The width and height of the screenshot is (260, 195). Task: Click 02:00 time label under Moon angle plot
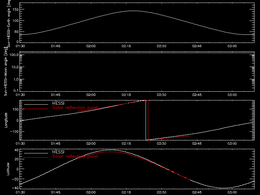[91, 95]
